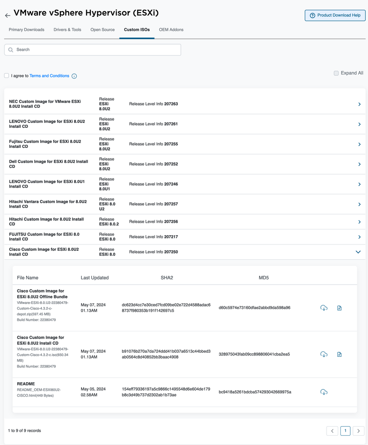
Task: Switch to the Primary Downloads tab
Action: click(26, 30)
